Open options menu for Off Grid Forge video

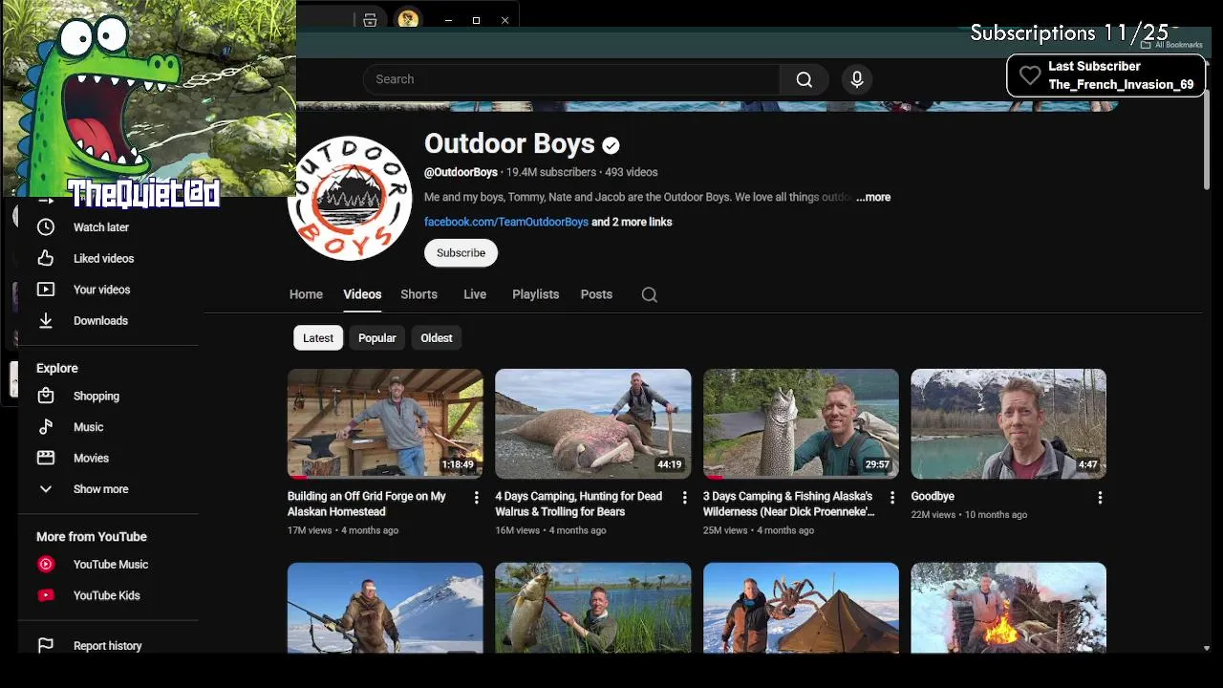click(476, 498)
